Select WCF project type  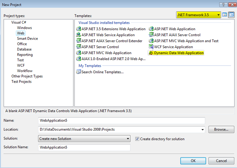[21, 65]
